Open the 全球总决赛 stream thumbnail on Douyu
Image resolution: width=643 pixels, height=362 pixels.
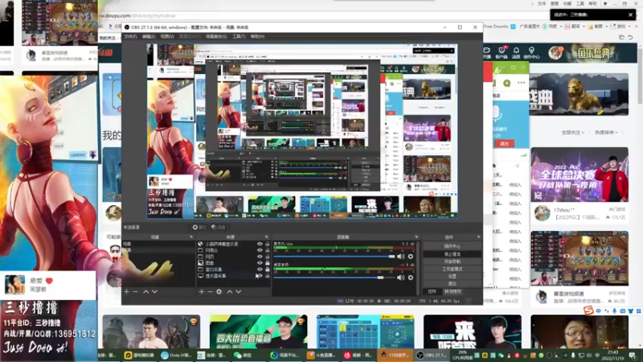[x=580, y=175]
